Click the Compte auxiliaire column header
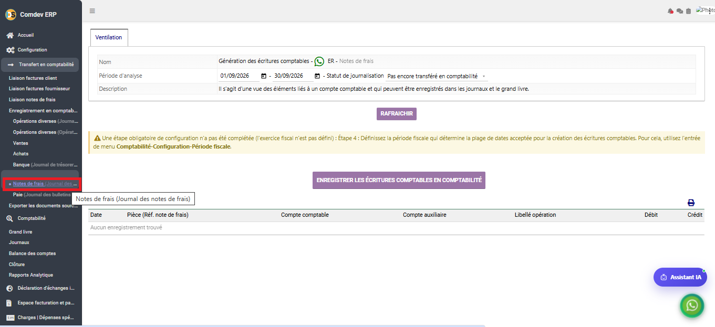715x327 pixels. (x=424, y=215)
